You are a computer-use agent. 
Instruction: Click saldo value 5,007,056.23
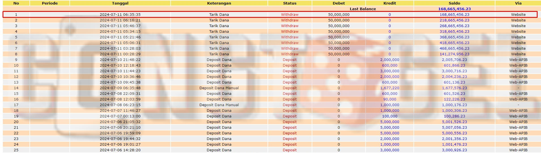[x=454, y=128]
